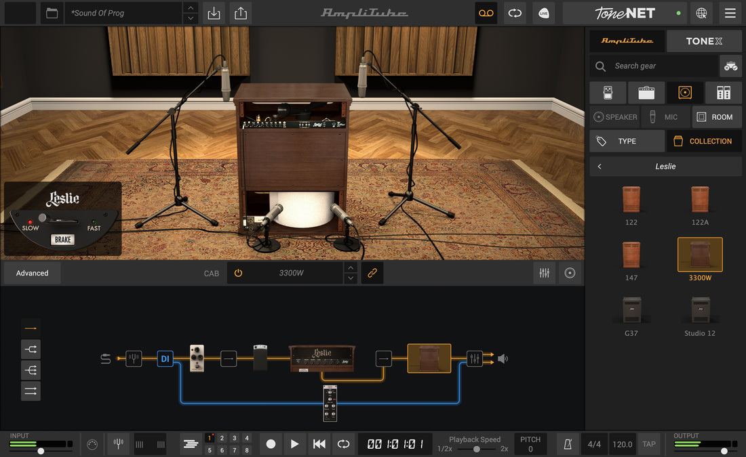Select the parallel chain routing icon
The height and width of the screenshot is (457, 746).
31,391
